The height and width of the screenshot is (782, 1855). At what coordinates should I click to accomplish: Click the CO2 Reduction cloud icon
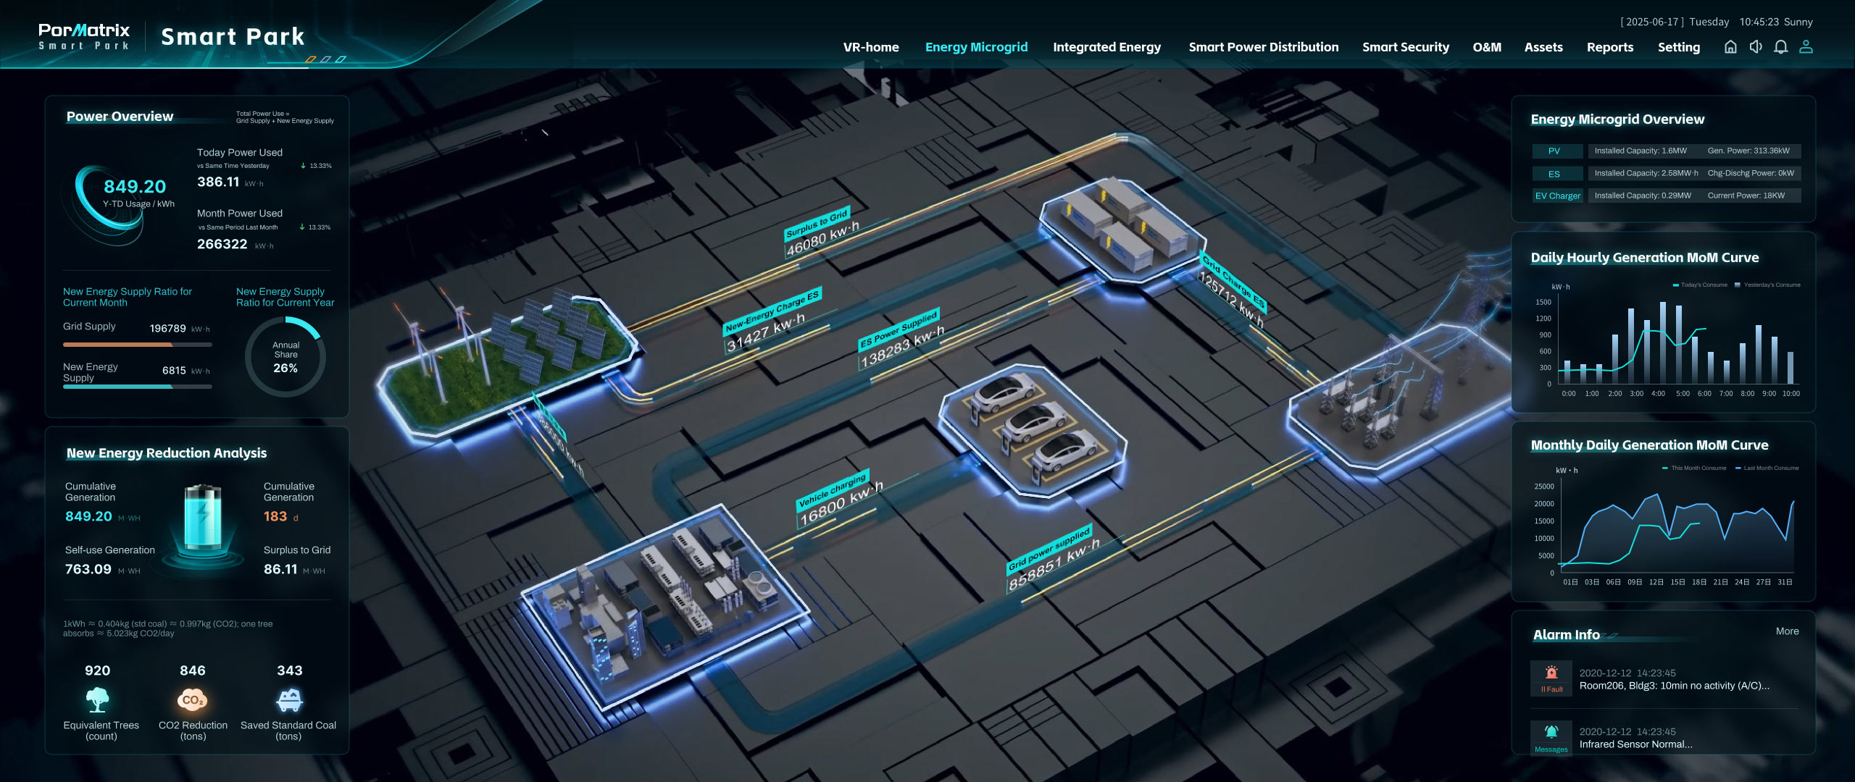(193, 699)
